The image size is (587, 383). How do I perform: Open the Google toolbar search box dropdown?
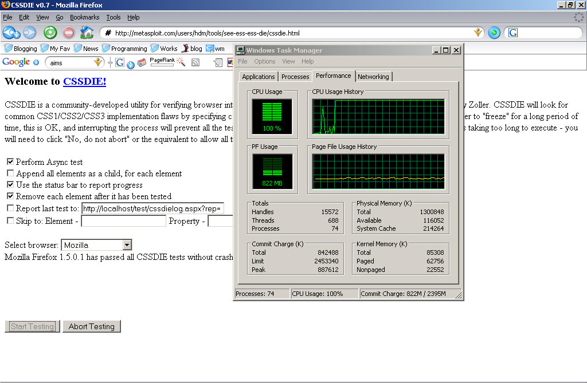point(97,62)
